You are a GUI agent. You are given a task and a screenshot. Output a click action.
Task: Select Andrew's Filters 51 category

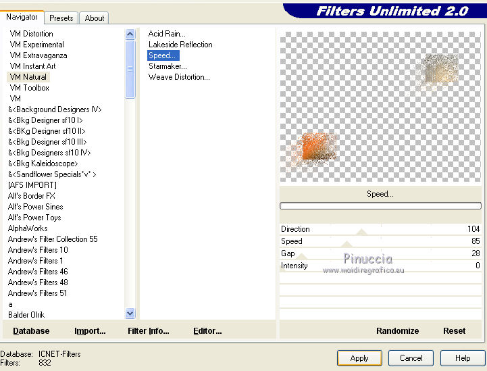(x=37, y=293)
